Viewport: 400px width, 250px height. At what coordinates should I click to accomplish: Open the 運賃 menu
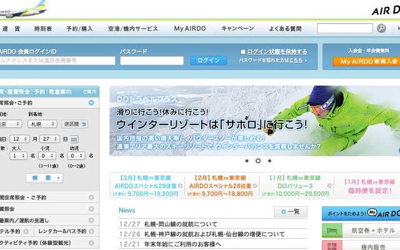point(11,29)
